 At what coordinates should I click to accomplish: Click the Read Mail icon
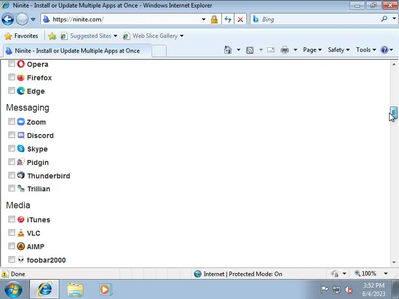(271, 50)
